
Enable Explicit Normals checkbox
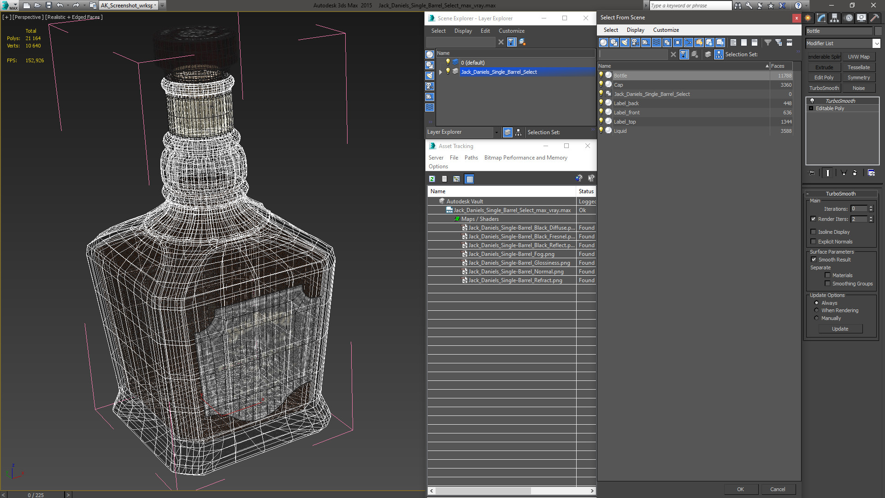(813, 242)
